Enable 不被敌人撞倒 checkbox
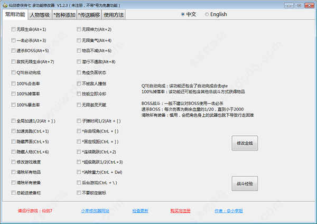This screenshot has height=224, width=317. point(79,83)
